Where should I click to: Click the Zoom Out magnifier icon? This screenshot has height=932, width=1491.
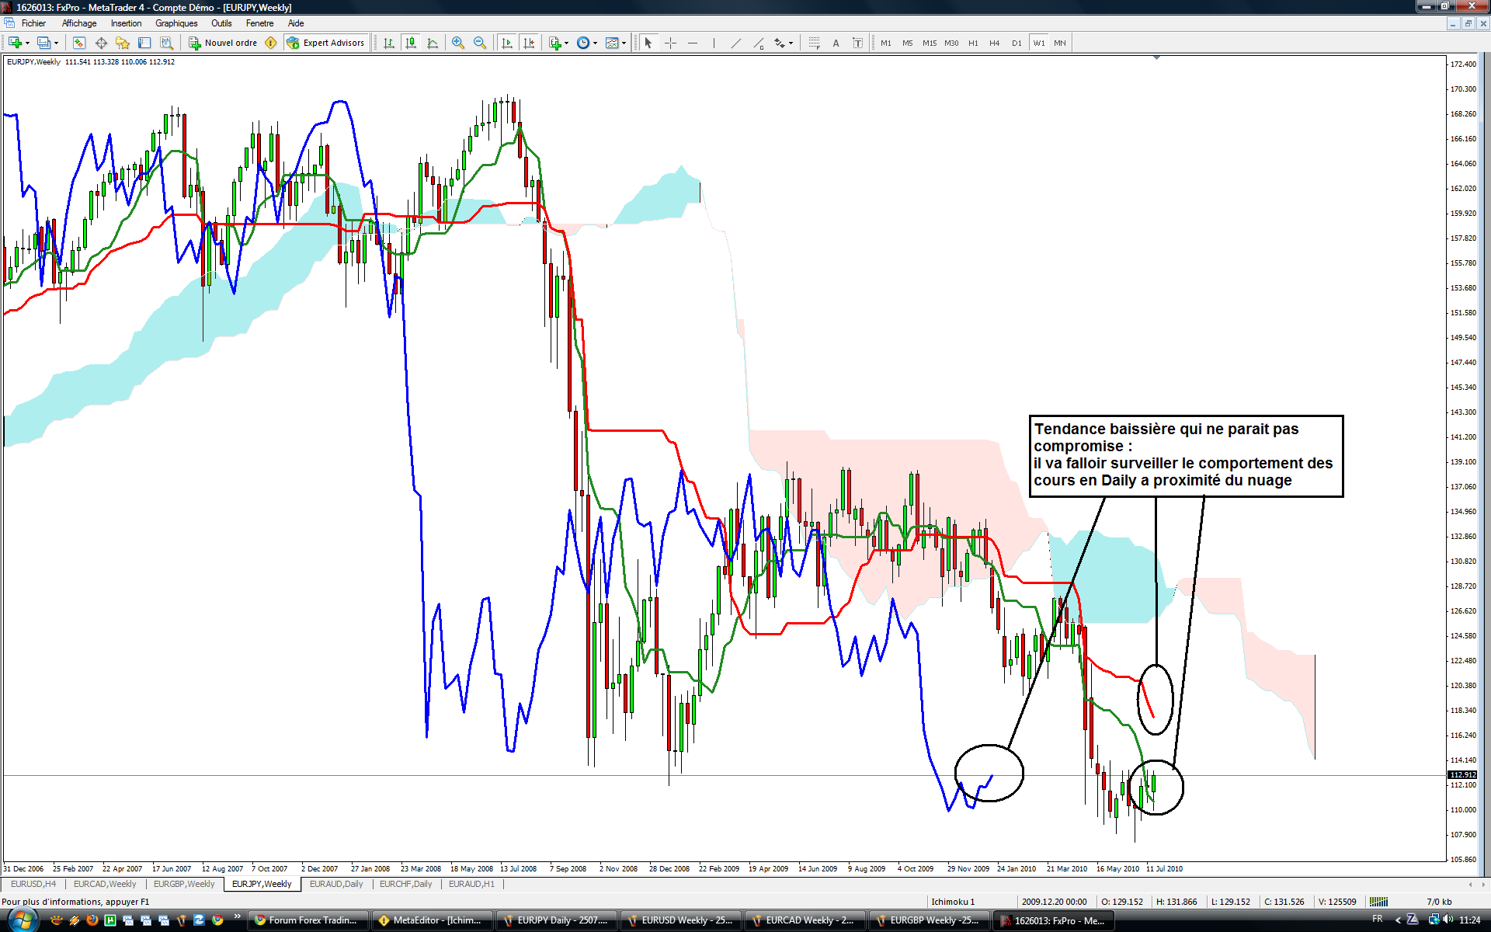click(x=480, y=43)
